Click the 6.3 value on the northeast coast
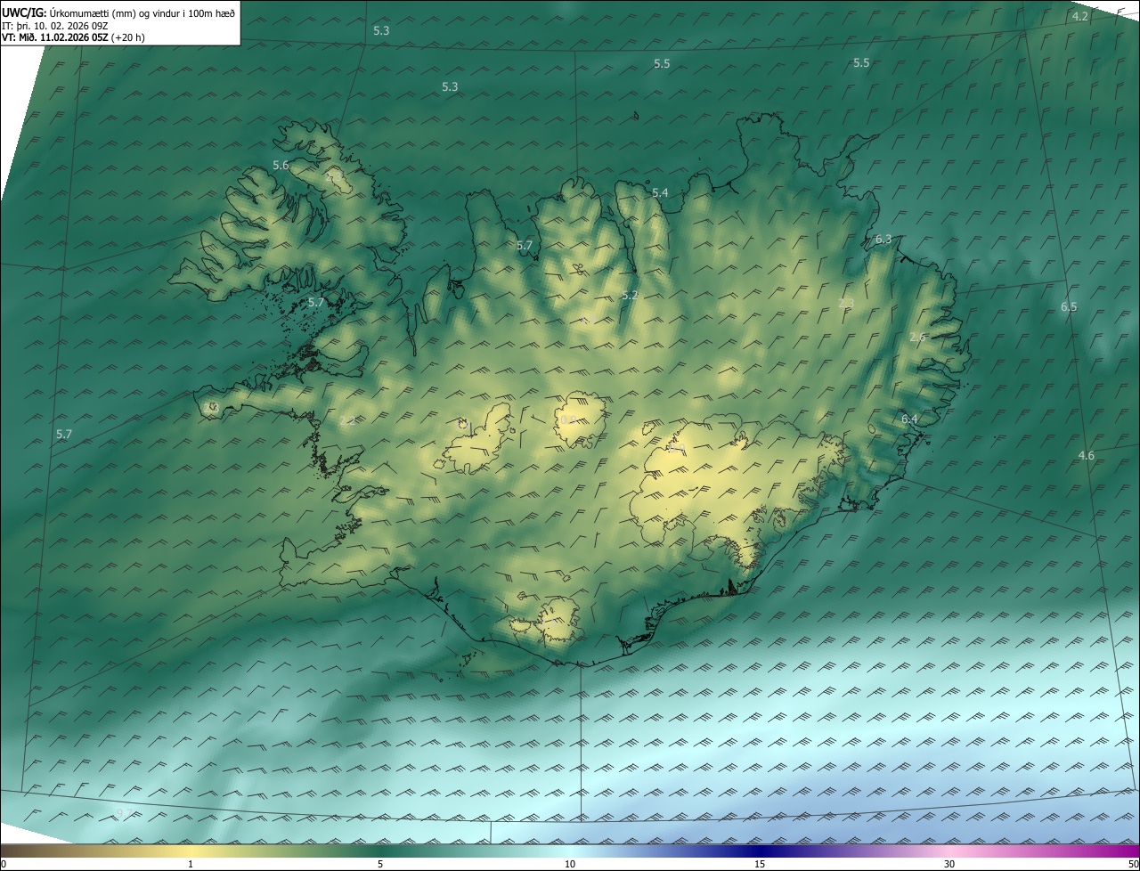The width and height of the screenshot is (1140, 871). pyautogui.click(x=883, y=240)
